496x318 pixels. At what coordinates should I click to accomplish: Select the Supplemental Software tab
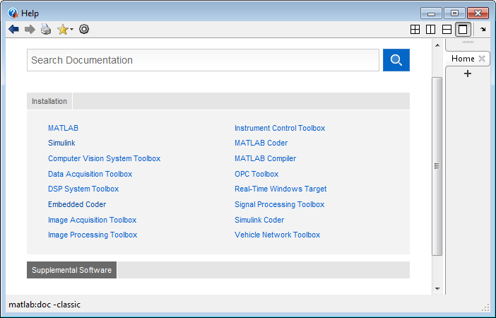pyautogui.click(x=71, y=270)
